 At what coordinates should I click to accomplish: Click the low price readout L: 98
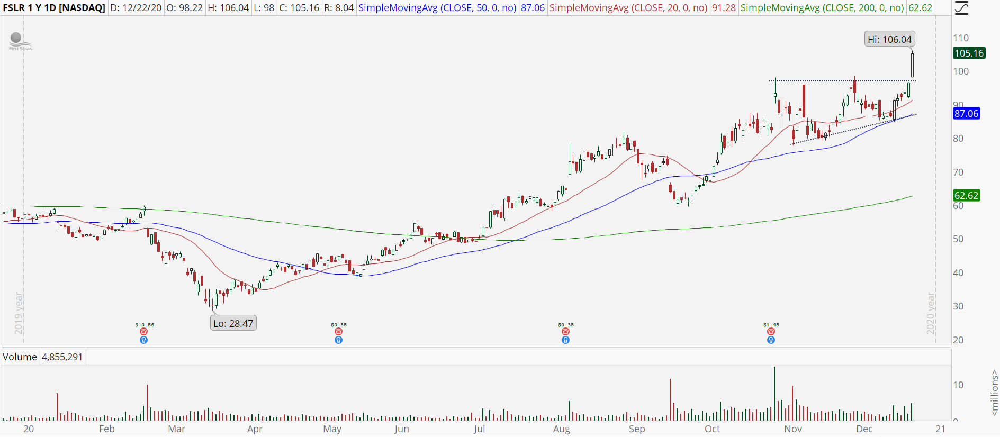click(264, 8)
